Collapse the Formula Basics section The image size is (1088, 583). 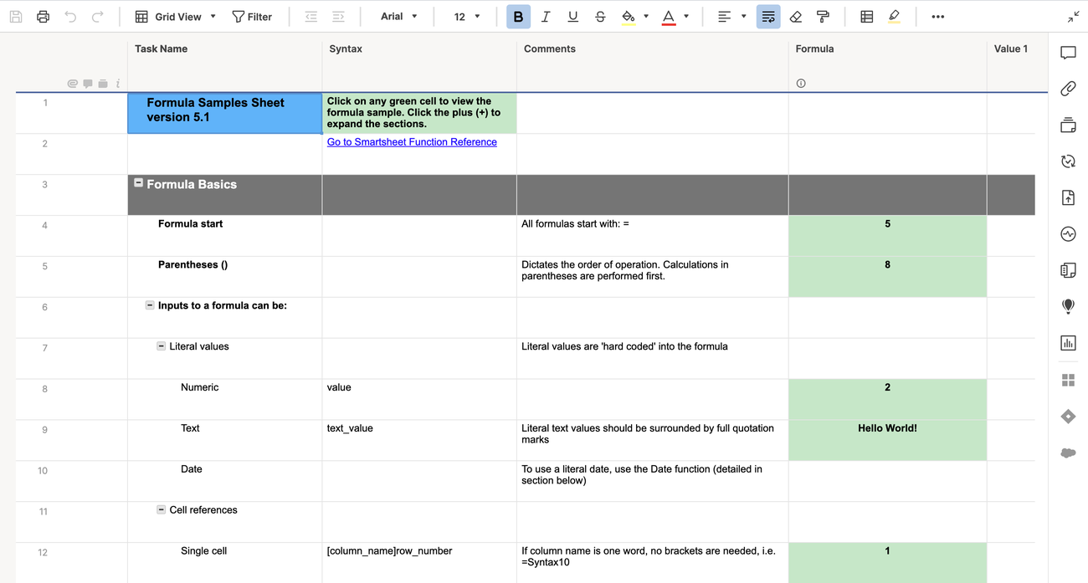click(x=137, y=181)
